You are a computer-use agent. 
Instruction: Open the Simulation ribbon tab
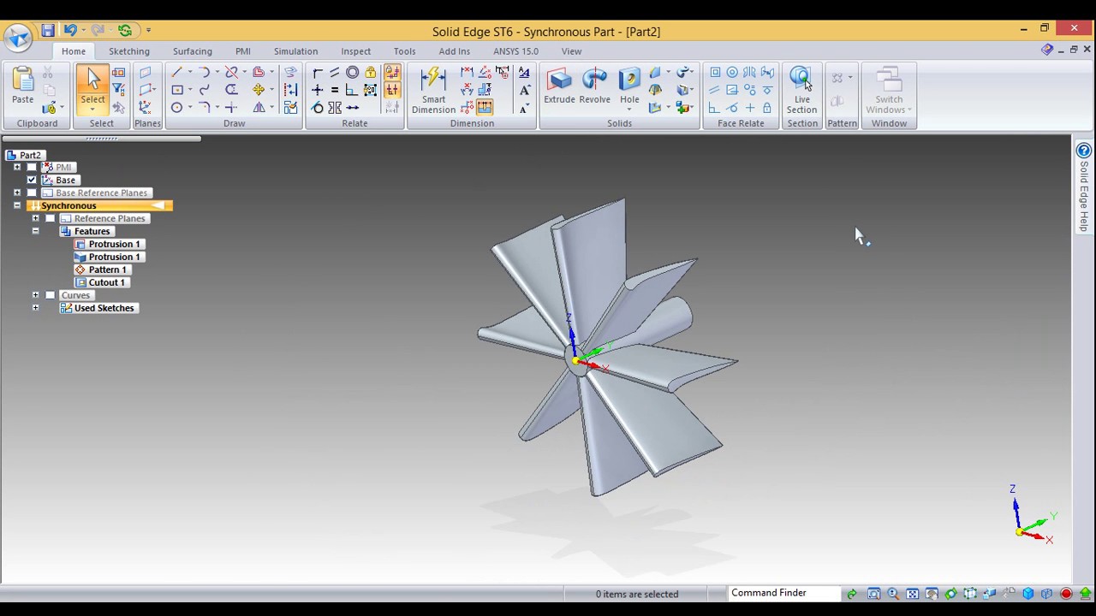(x=295, y=51)
